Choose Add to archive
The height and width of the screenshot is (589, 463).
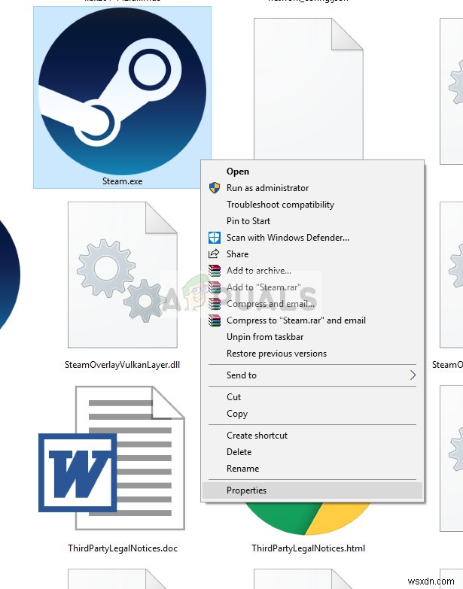point(312,271)
